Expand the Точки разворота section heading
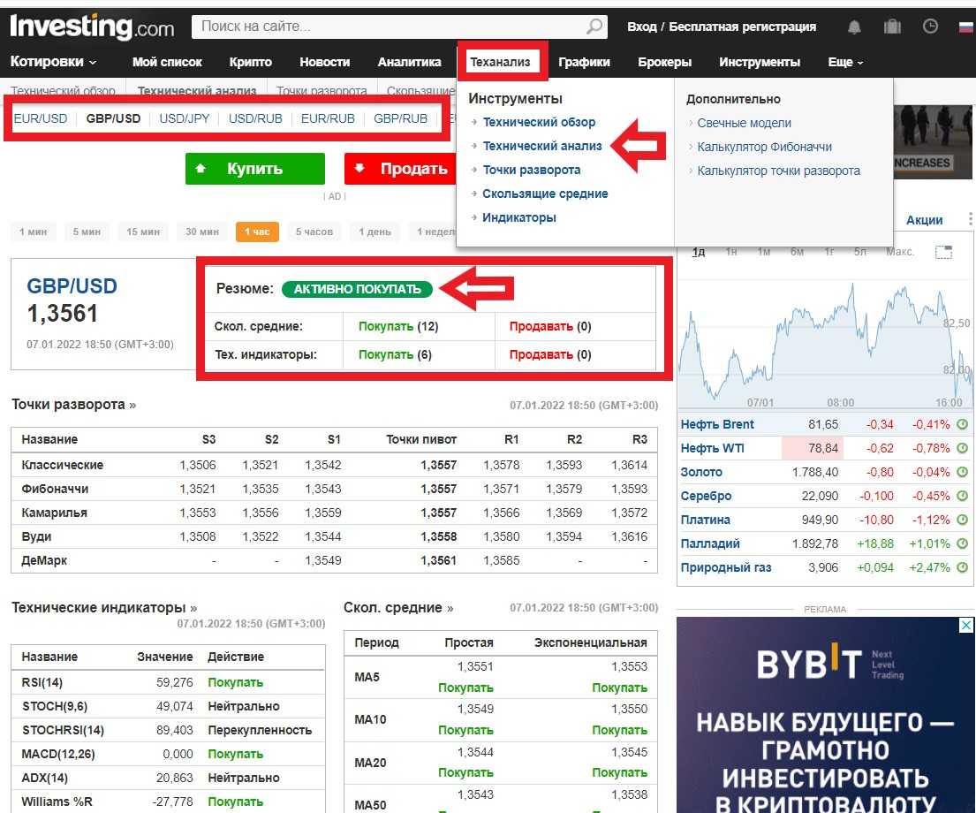 coord(74,405)
